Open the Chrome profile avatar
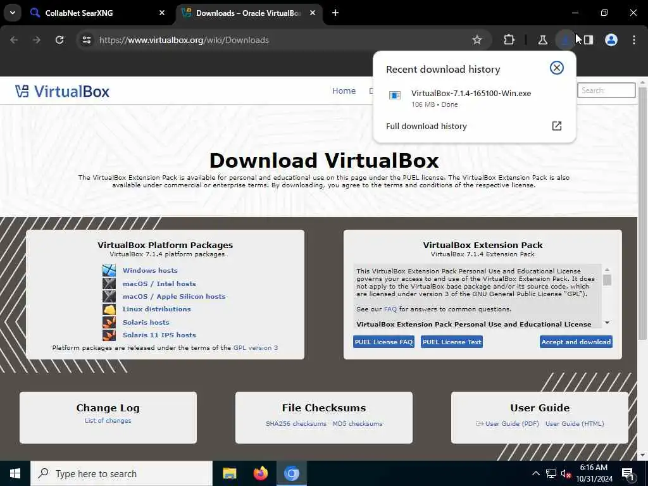Viewport: 648px width, 486px height. tap(611, 40)
